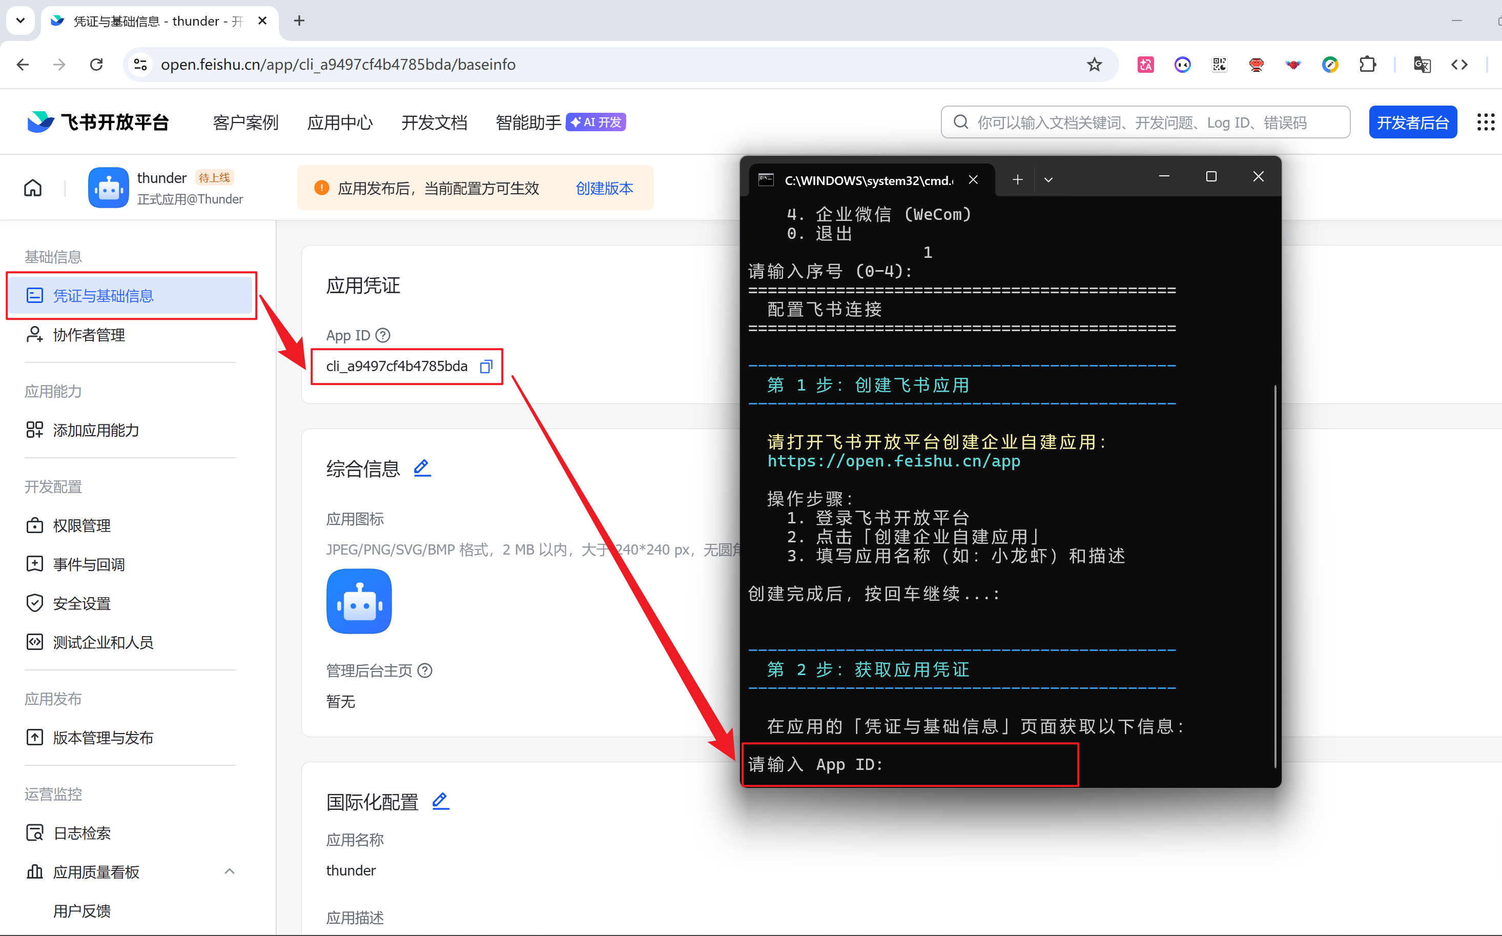Open browser tab search dropdown
Viewport: 1502px width, 936px height.
(x=20, y=21)
